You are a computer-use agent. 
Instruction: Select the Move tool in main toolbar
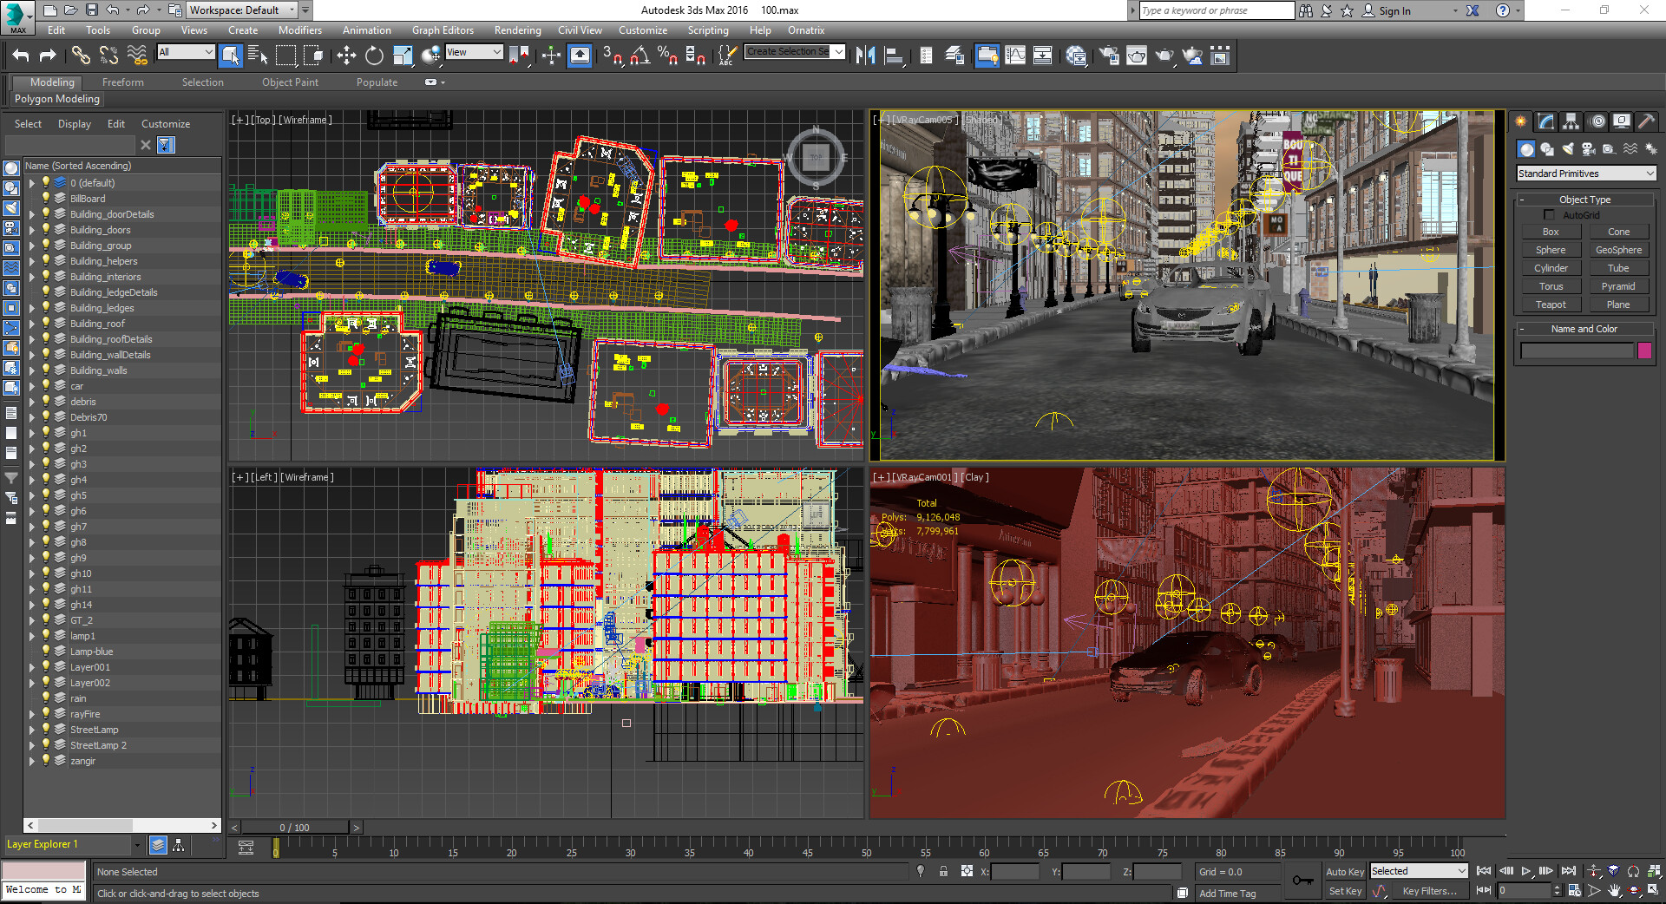point(346,56)
